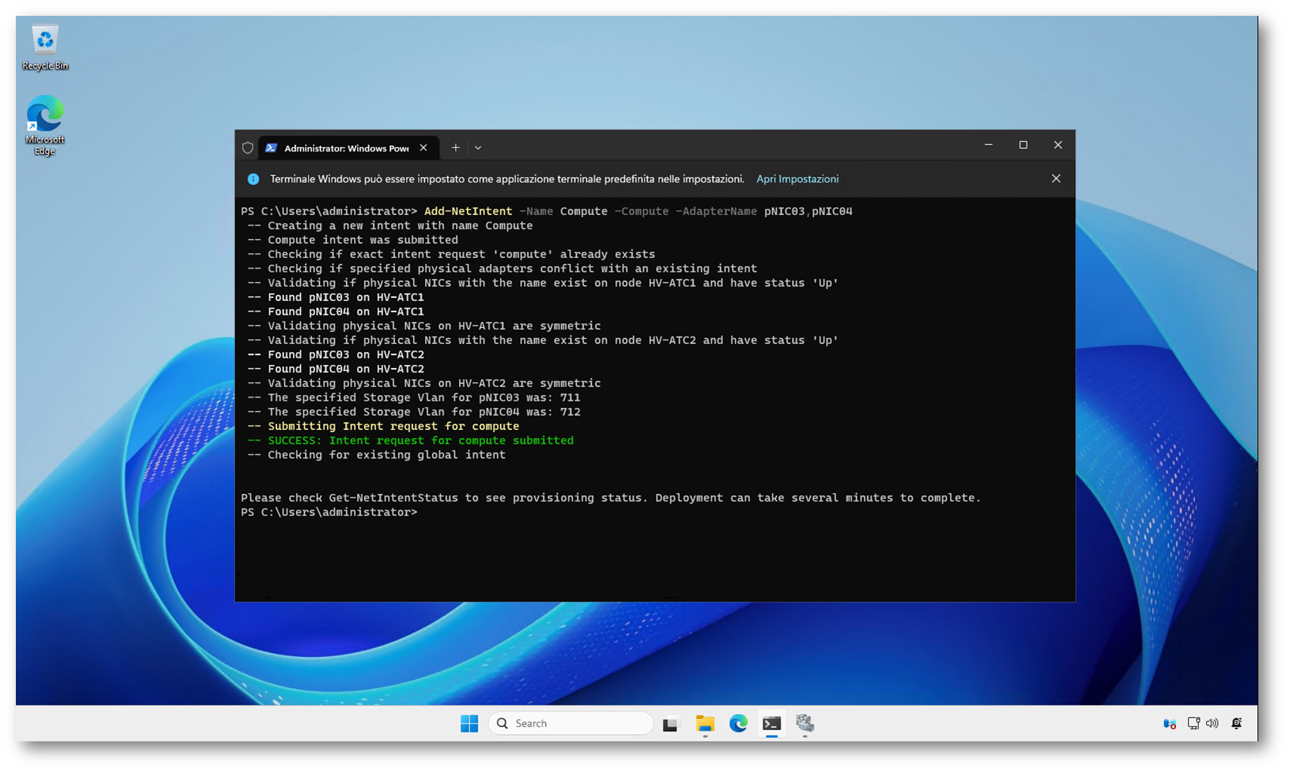Click the shield icon in terminal title bar

248,148
